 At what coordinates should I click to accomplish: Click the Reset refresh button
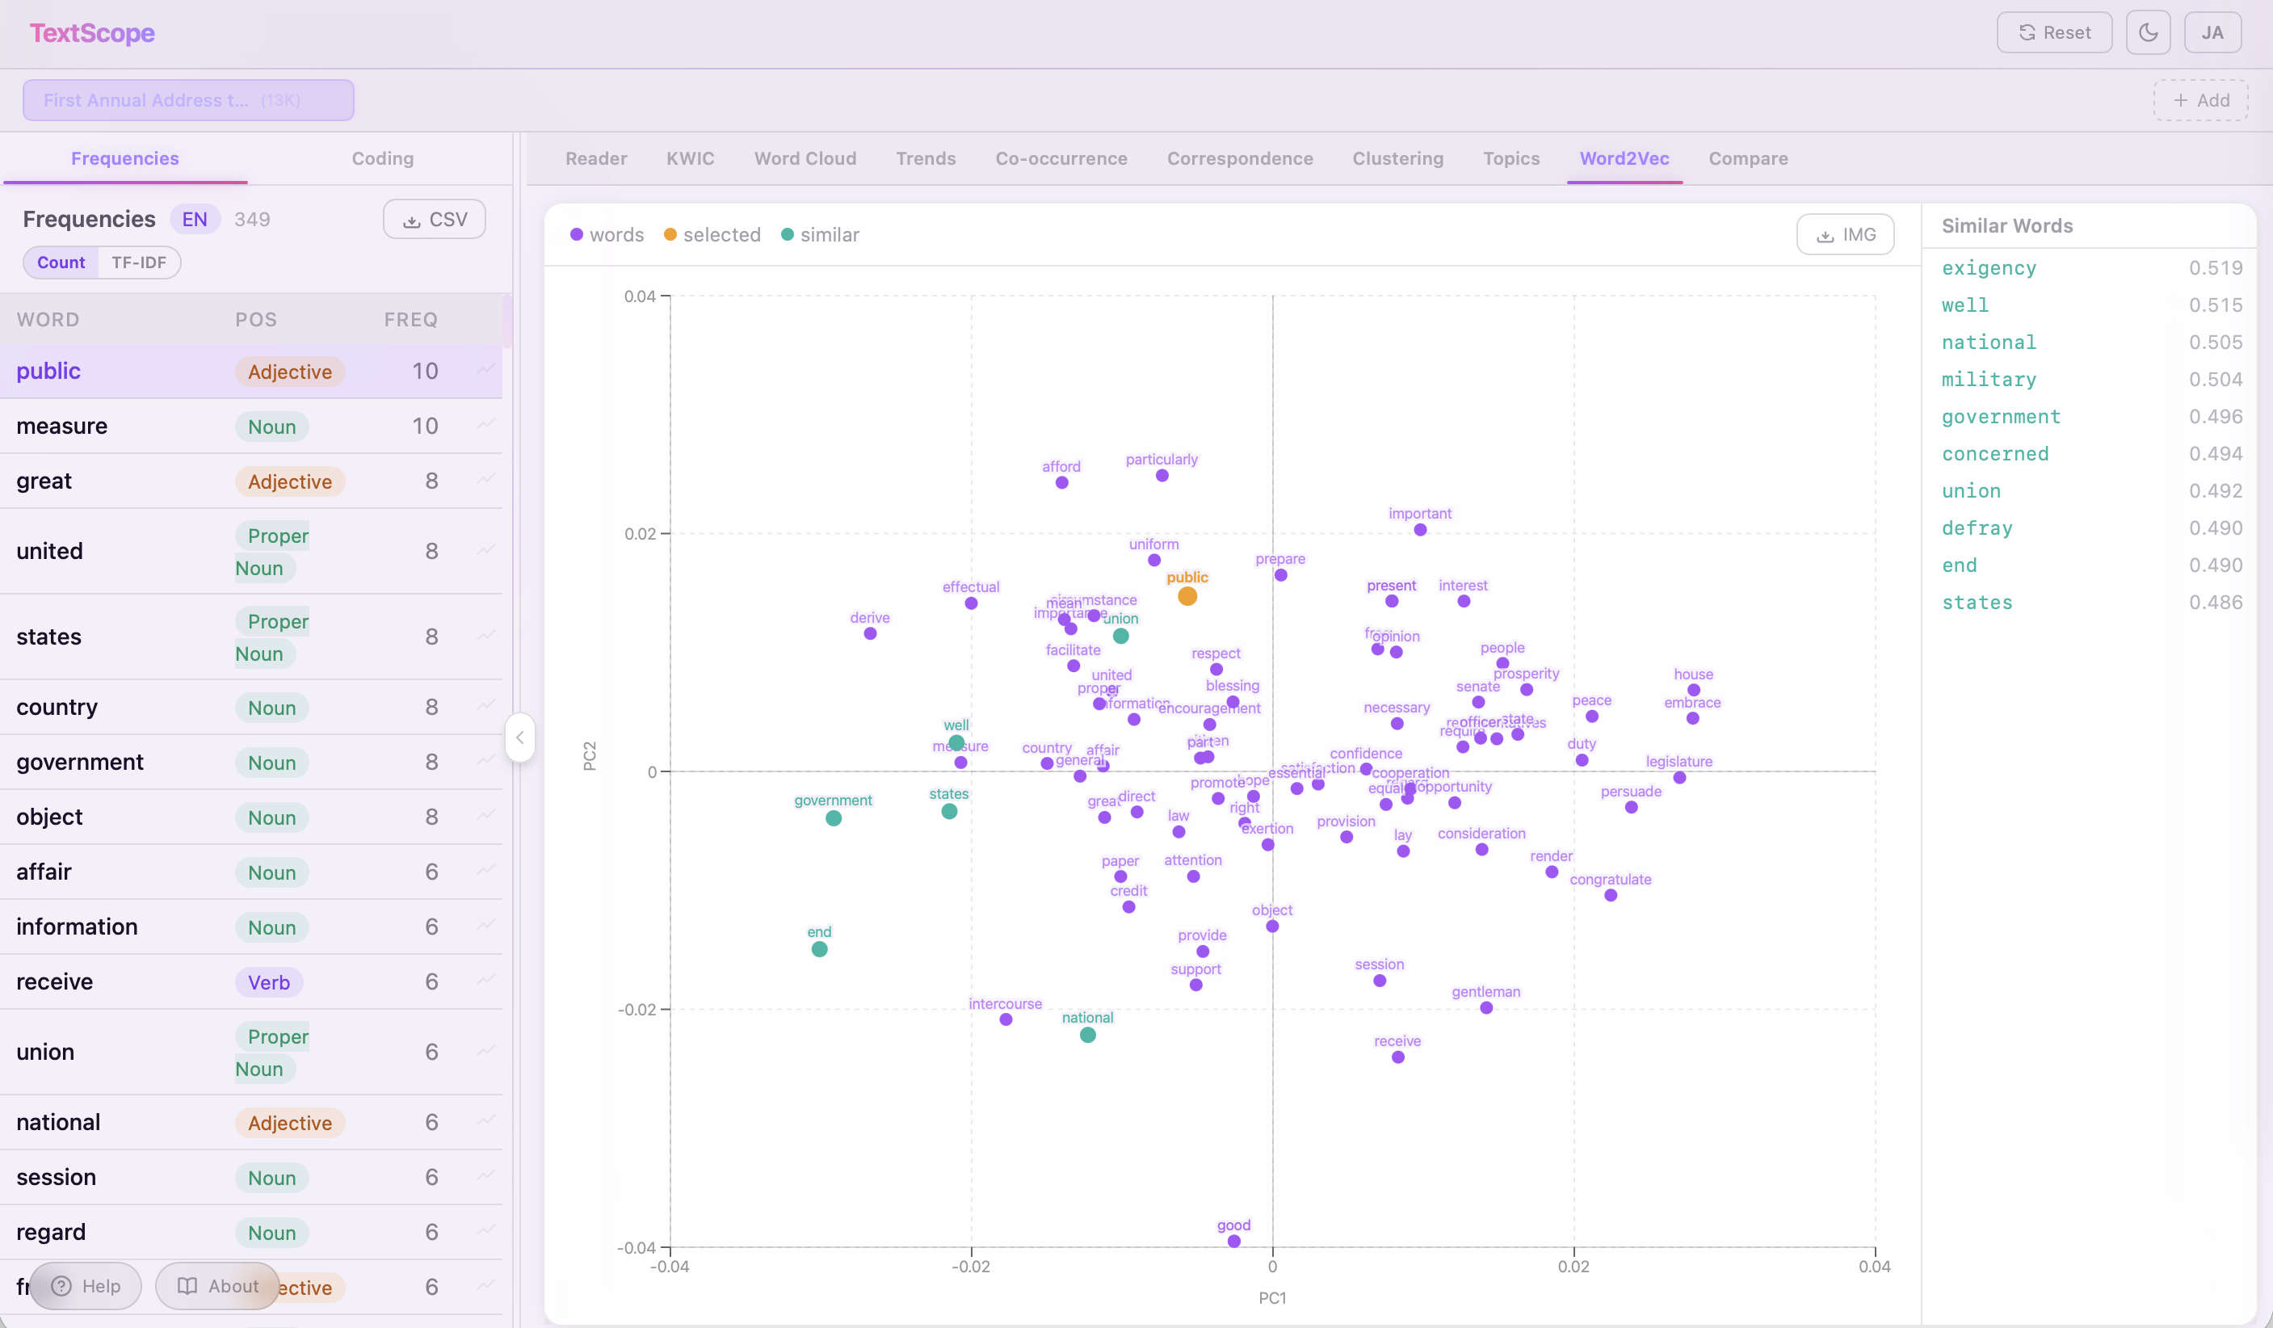click(x=2054, y=32)
